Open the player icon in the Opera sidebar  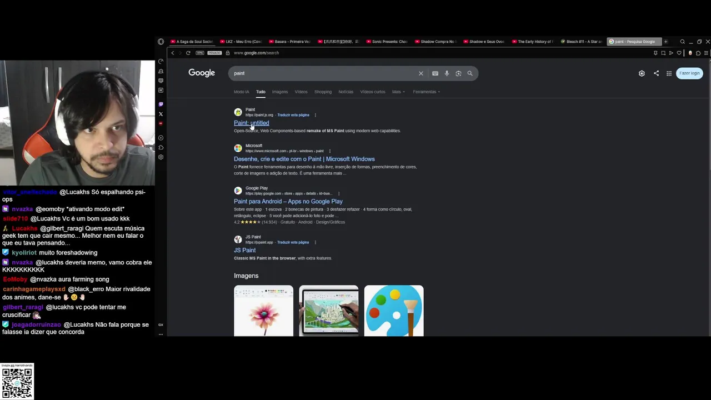(x=161, y=138)
